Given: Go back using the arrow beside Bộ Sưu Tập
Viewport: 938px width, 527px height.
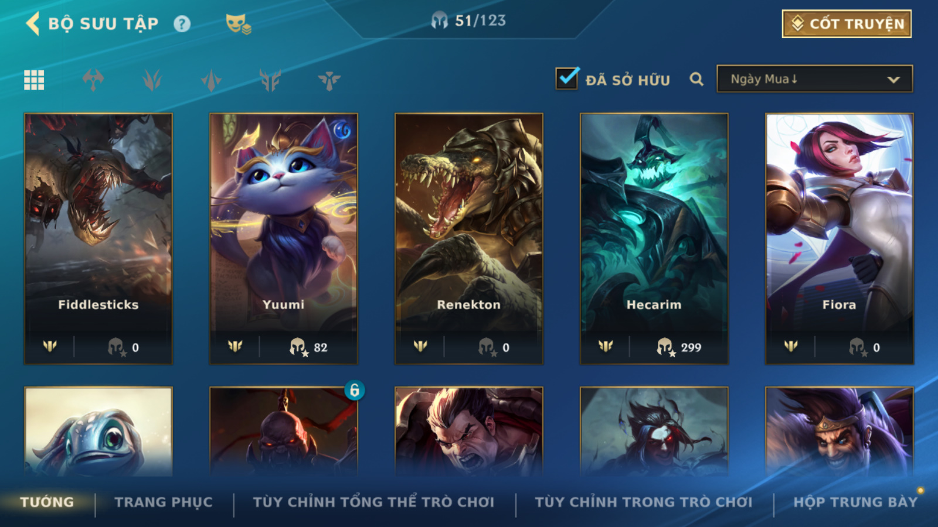Looking at the screenshot, I should [33, 23].
